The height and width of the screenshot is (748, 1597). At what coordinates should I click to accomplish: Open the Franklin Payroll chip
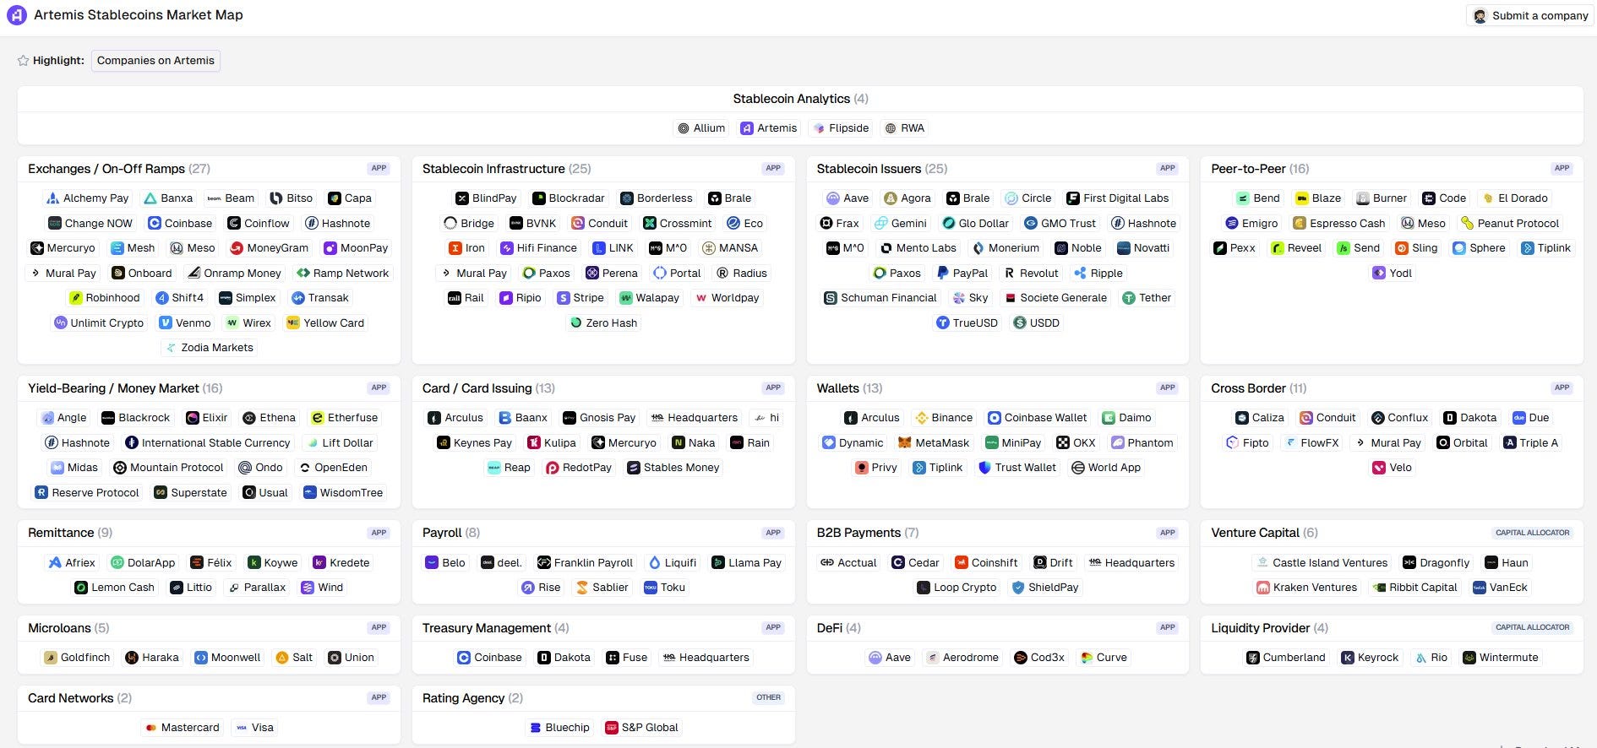coord(586,563)
